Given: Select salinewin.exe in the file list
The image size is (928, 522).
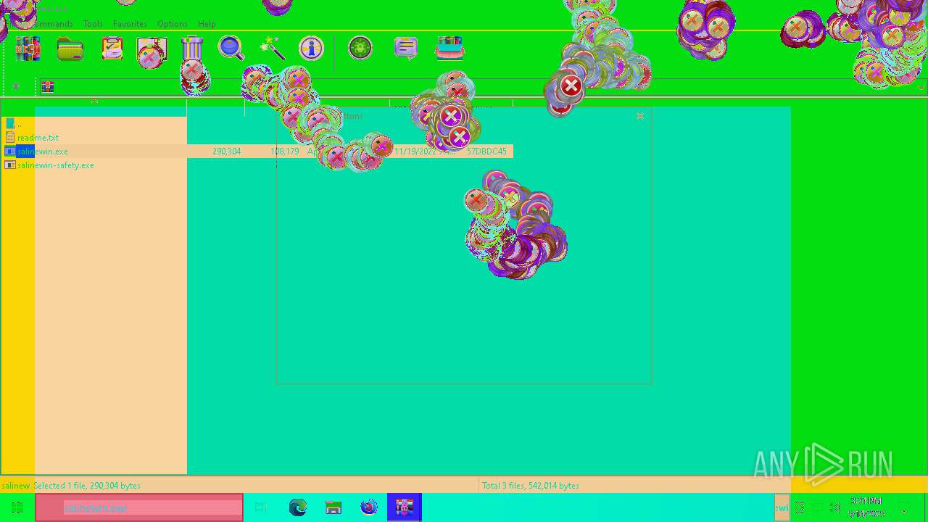Looking at the screenshot, I should coord(43,152).
